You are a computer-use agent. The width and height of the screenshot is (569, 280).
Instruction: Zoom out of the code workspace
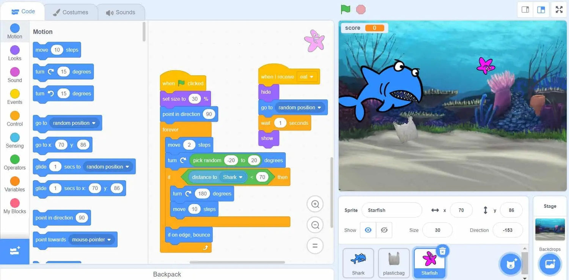pyautogui.click(x=315, y=225)
